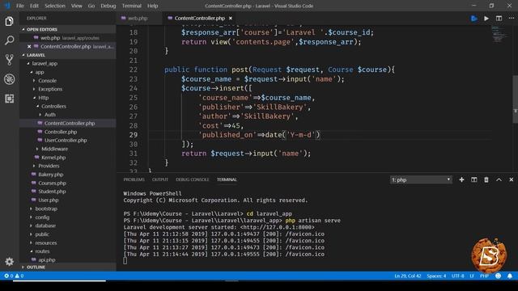This screenshot has height=291, width=518.
Task: Open editor More Actions ellipsis
Action: [511, 19]
